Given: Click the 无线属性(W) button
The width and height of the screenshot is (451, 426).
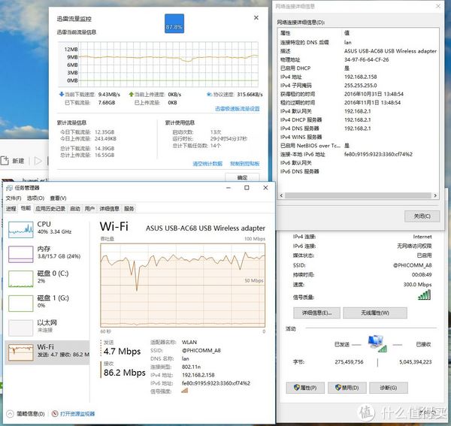Looking at the screenshot, I should [375, 313].
